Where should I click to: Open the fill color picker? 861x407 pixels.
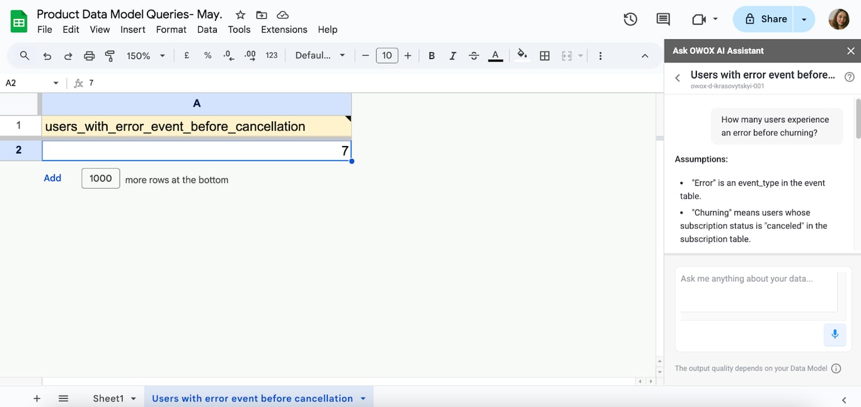pyautogui.click(x=522, y=55)
